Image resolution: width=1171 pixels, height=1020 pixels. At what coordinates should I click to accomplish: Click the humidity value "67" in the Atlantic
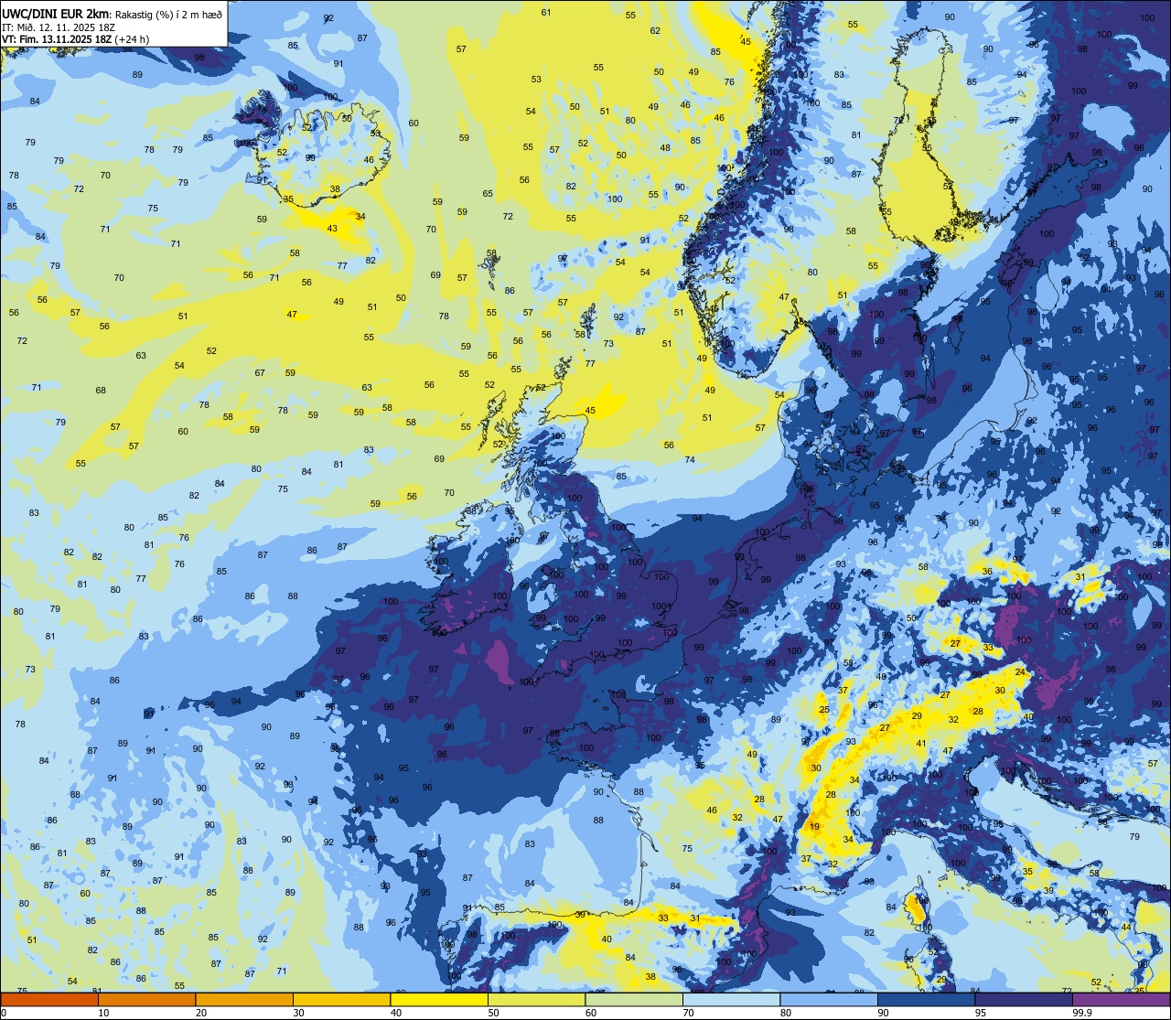point(260,372)
